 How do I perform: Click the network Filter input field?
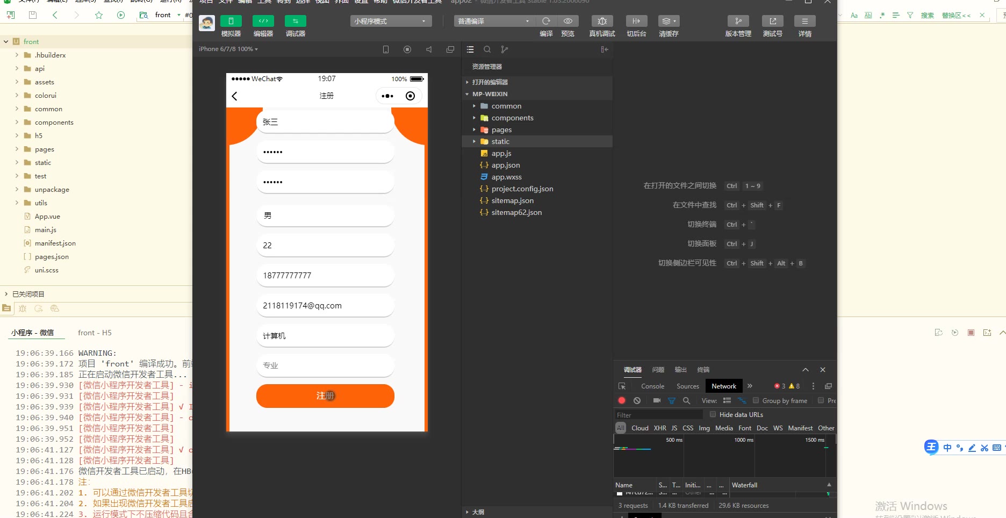tap(659, 415)
